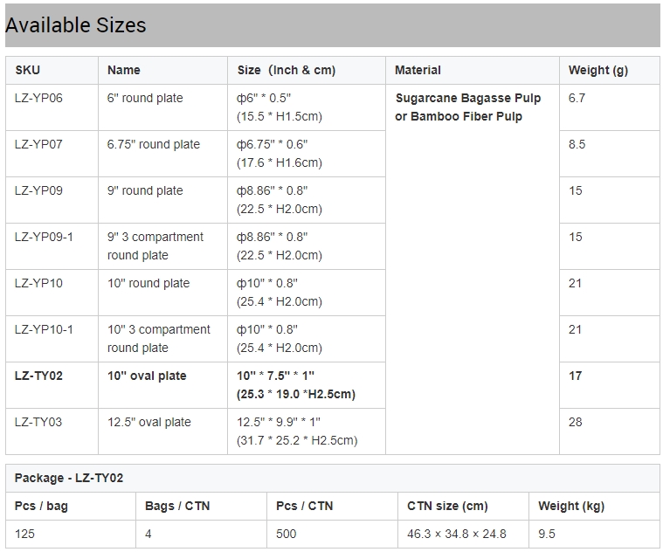663x552 pixels.
Task: Select the bold LZ-TY02 SKU
Action: [38, 376]
